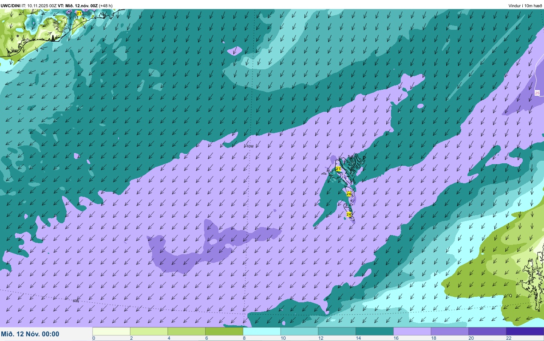Click the yellow 27 marker over Iceland's coast
544x341 pixels.
click(x=79, y=13)
